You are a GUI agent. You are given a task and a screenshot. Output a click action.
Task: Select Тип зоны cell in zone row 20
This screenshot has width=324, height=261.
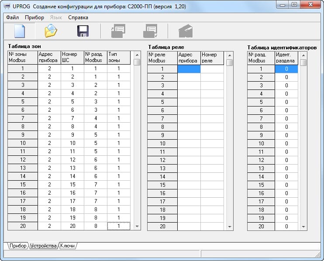tap(119, 226)
